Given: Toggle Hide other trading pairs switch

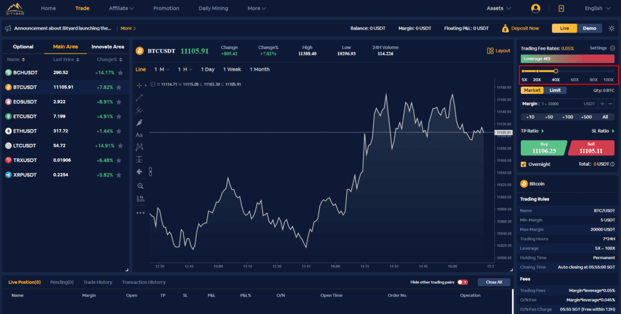Looking at the screenshot, I should pos(462,282).
